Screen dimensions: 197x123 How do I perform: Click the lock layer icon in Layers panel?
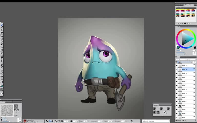[x=185, y=120]
